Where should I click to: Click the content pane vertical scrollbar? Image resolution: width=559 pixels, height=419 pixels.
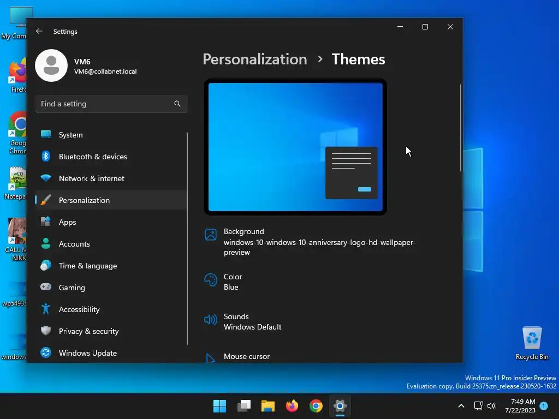tap(461, 128)
